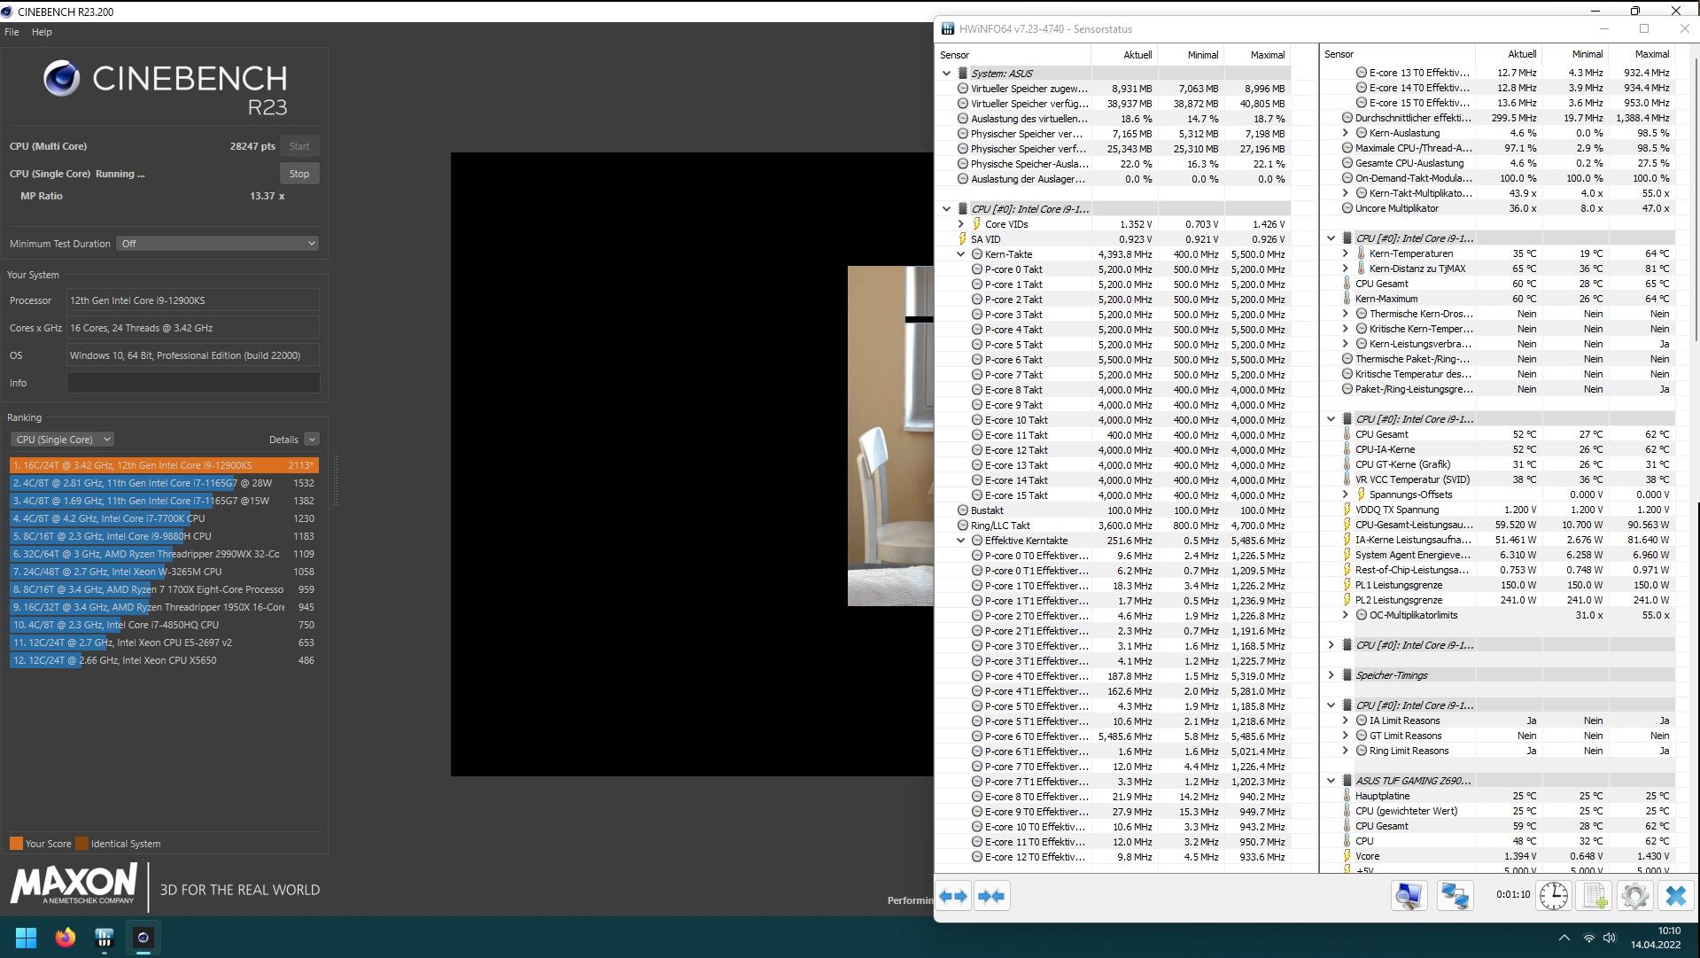Switch to HWiNFO taskbar icon
The image size is (1700, 958).
click(105, 938)
